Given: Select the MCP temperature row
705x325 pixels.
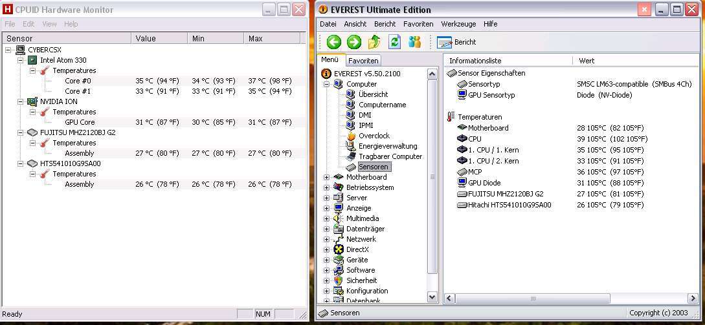Looking at the screenshot, I should 550,172.
